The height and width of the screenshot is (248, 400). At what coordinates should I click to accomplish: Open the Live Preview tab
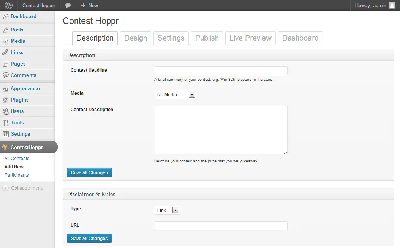pos(250,38)
